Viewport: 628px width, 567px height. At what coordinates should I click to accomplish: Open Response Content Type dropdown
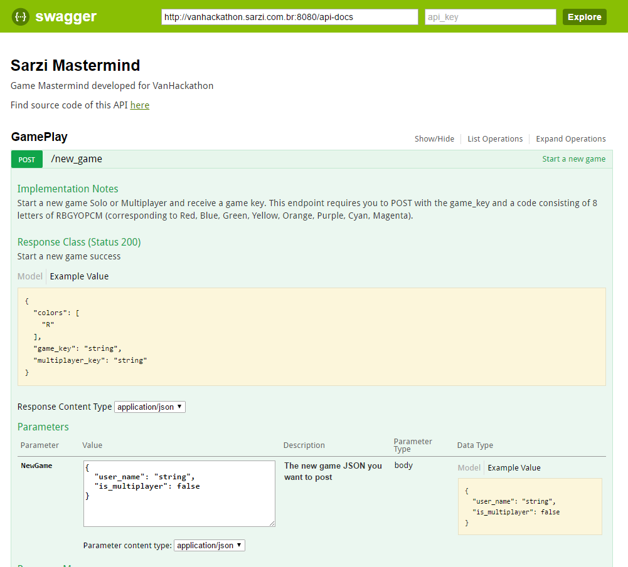(150, 407)
